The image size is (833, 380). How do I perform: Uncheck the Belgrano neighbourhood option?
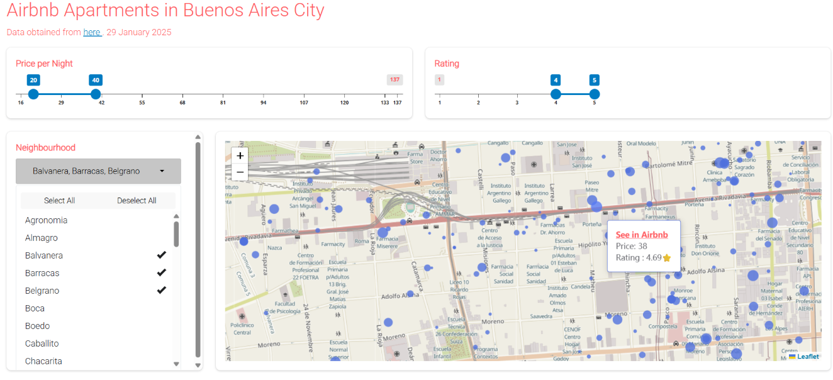tap(98, 291)
